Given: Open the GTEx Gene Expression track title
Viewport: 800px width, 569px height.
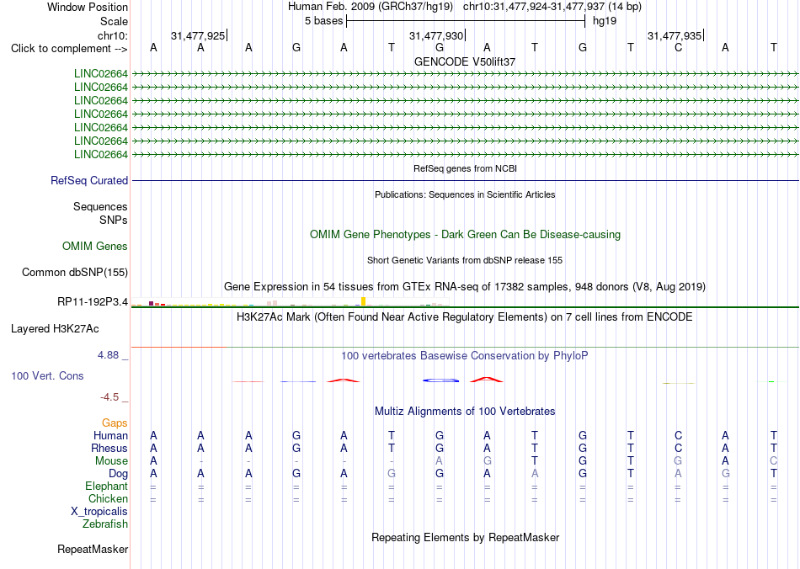Looking at the screenshot, I should coord(465,286).
